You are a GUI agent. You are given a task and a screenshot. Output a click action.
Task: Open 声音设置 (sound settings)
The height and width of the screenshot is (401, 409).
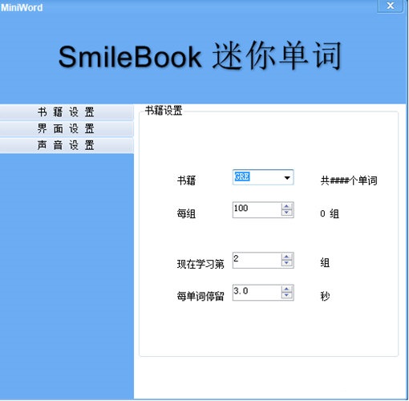pyautogui.click(x=67, y=145)
